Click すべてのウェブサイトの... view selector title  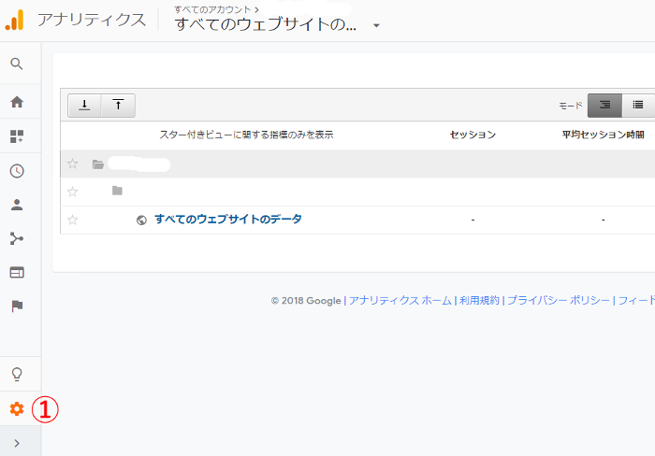(266, 24)
